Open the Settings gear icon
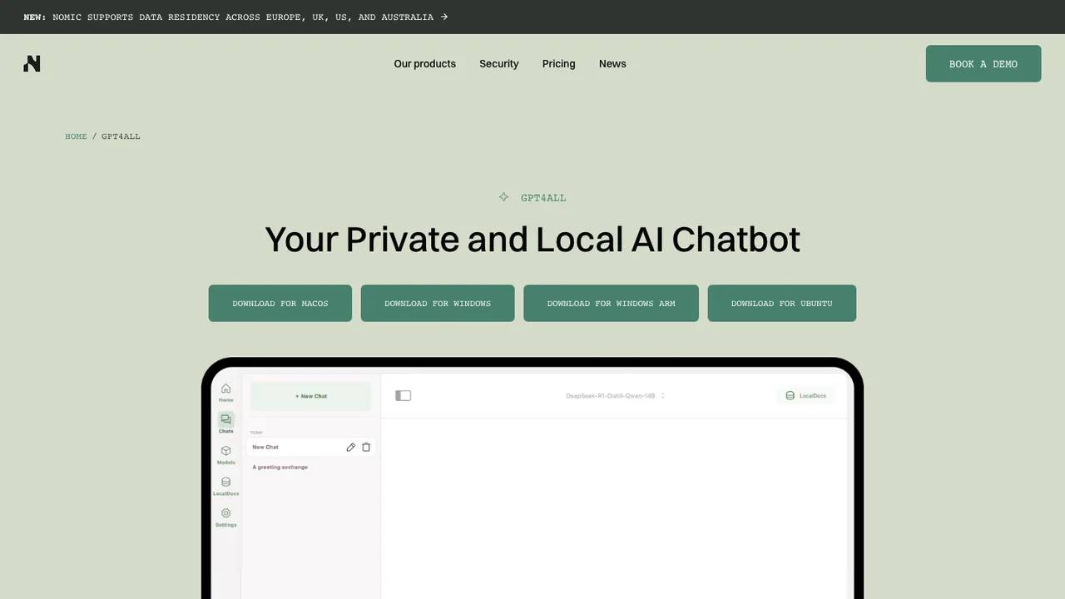Screen dimensions: 1065x599 point(225,513)
